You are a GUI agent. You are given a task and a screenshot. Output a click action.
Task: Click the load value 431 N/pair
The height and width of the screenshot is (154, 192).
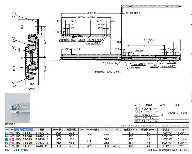click(131, 146)
